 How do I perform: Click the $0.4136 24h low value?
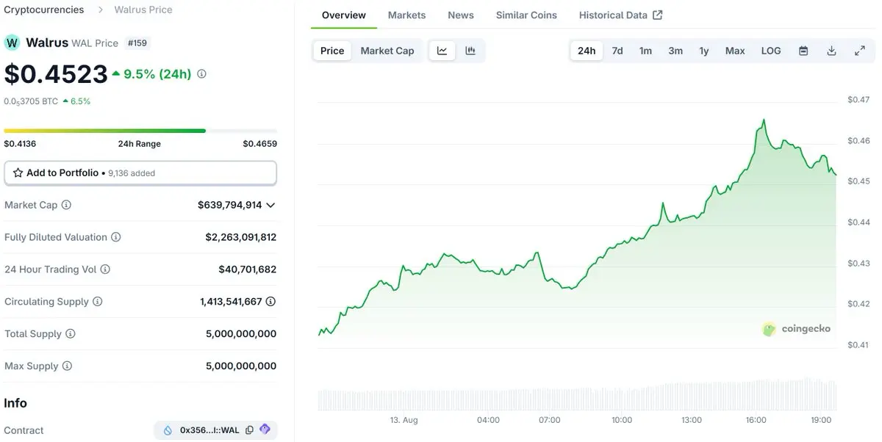pyautogui.click(x=20, y=144)
